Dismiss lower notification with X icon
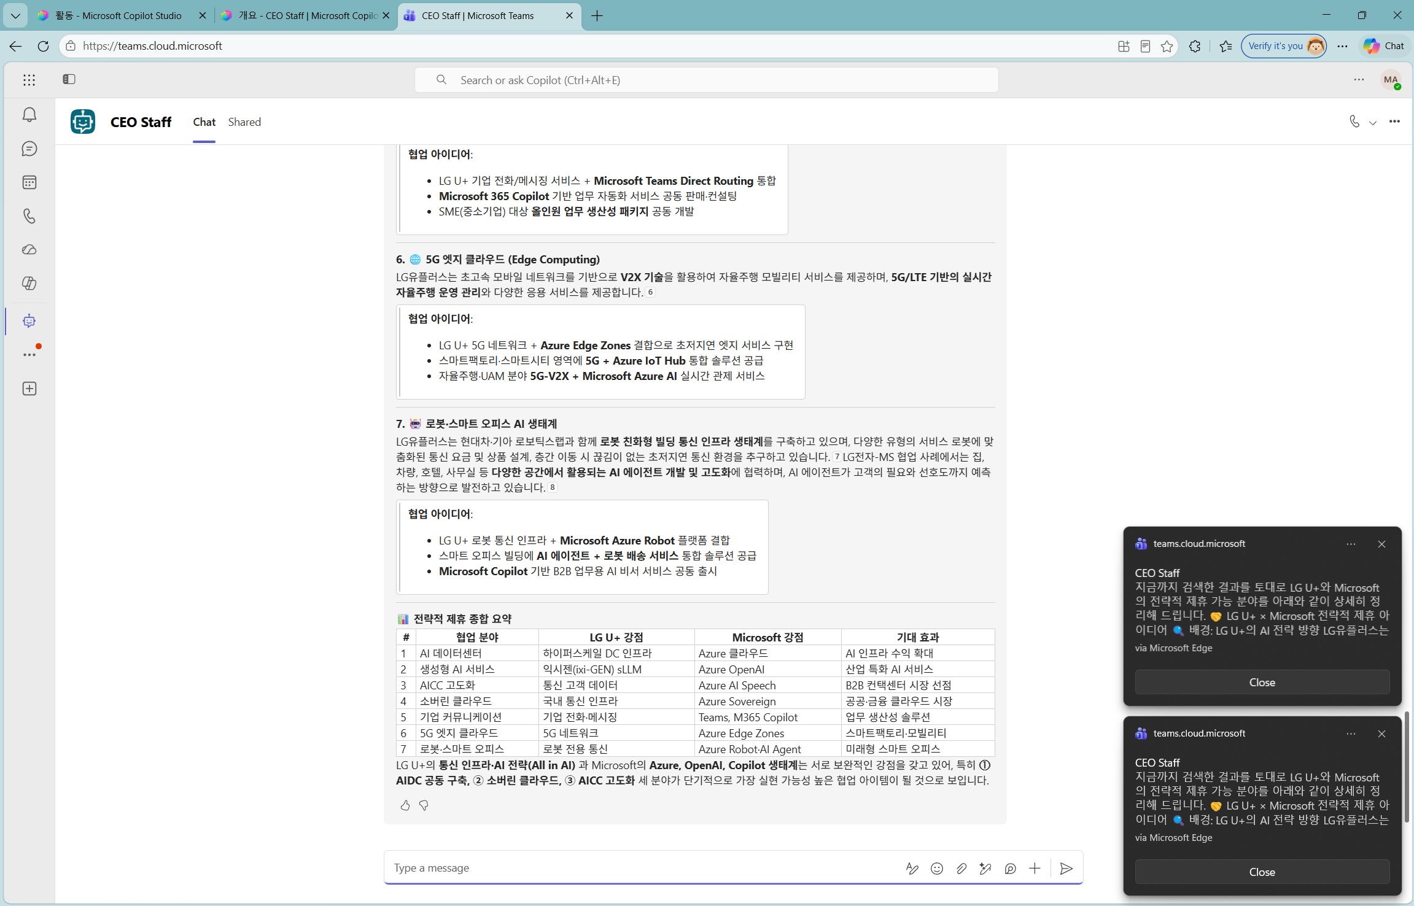This screenshot has width=1414, height=906. 1381,734
